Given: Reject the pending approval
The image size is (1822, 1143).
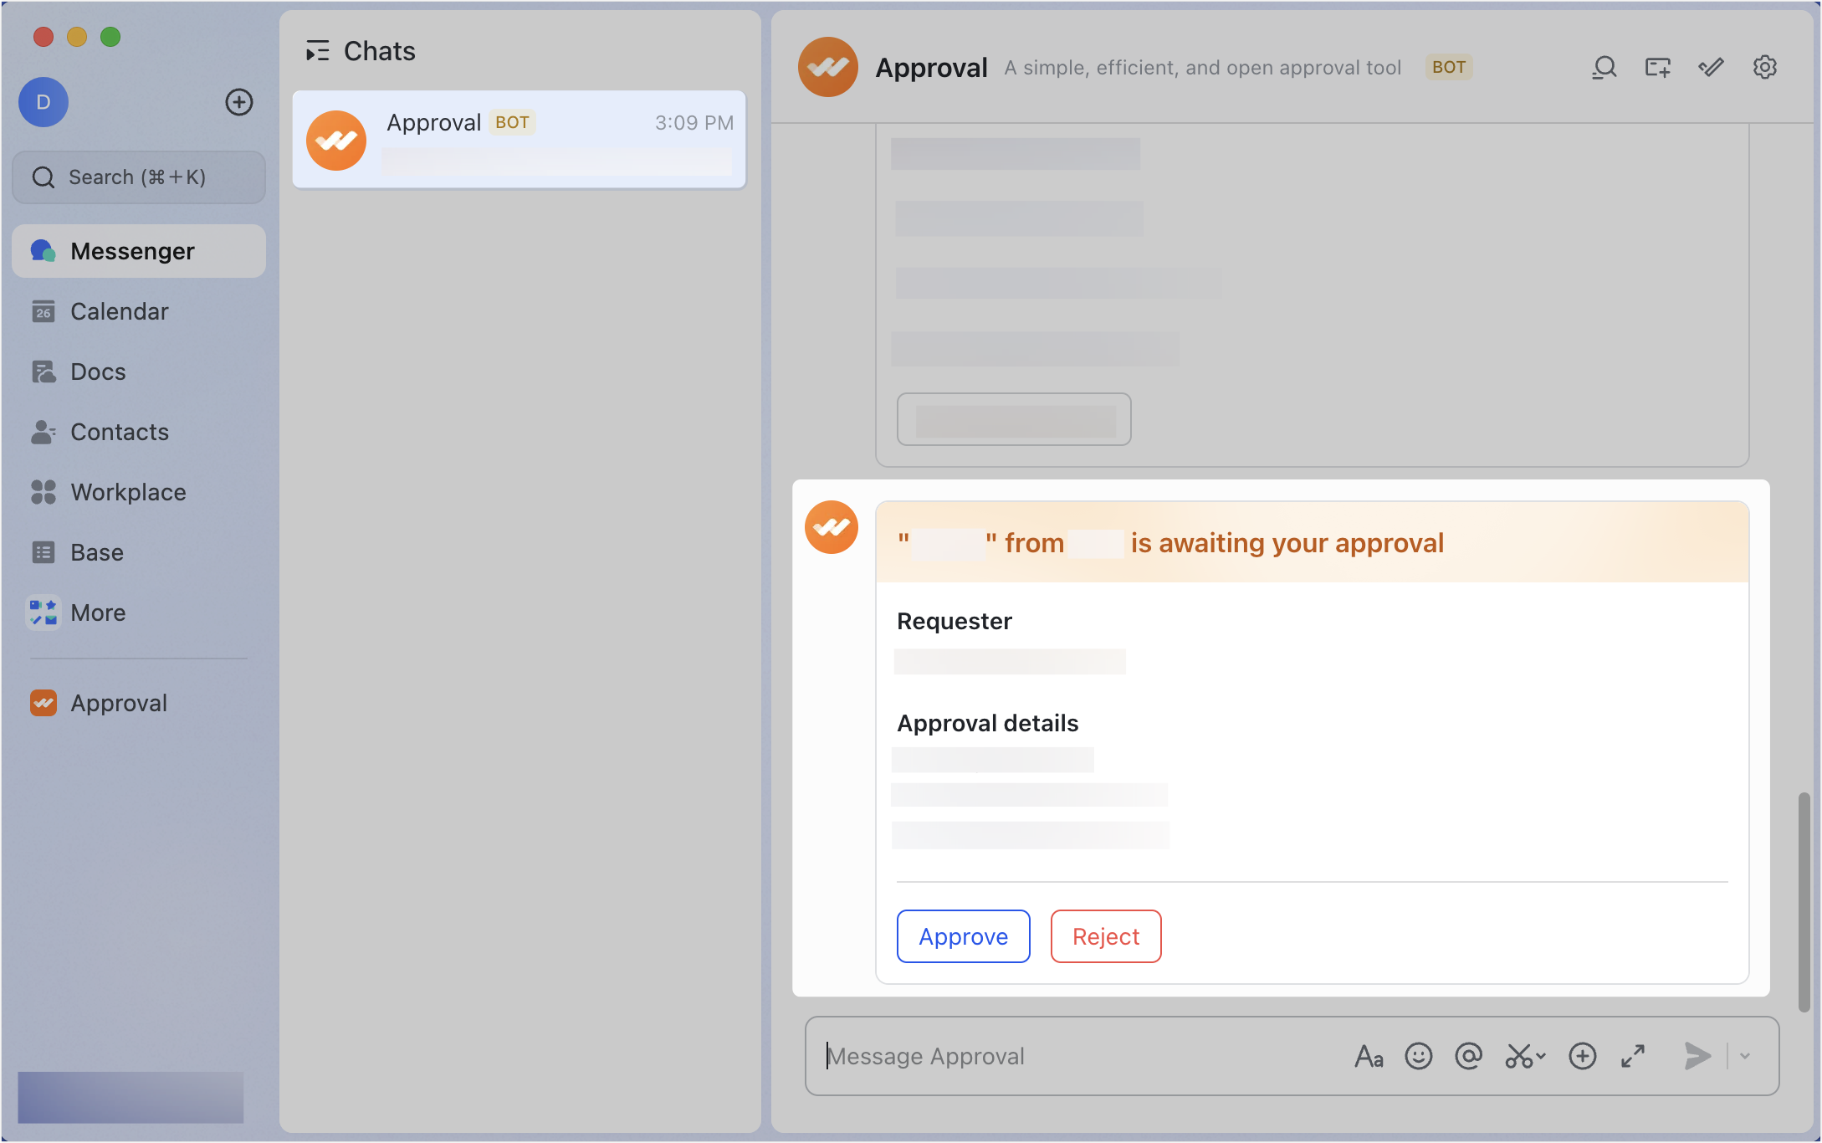Looking at the screenshot, I should tap(1105, 936).
